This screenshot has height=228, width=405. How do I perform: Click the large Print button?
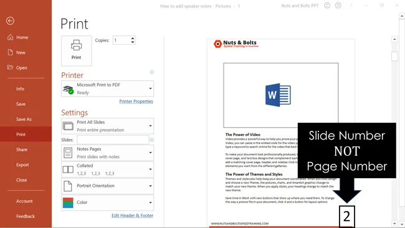pos(76,50)
